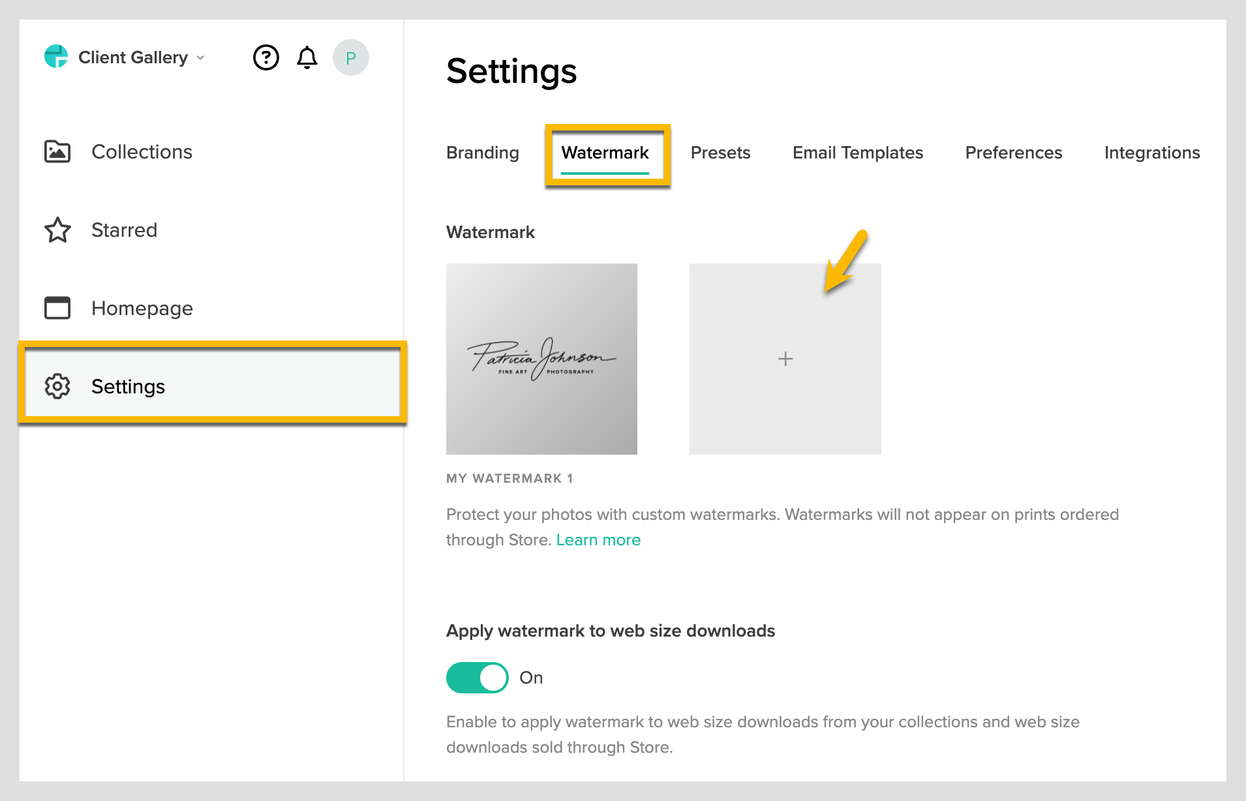Select the My Watermark 1 thumbnail
Image resolution: width=1246 pixels, height=801 pixels.
coord(541,359)
